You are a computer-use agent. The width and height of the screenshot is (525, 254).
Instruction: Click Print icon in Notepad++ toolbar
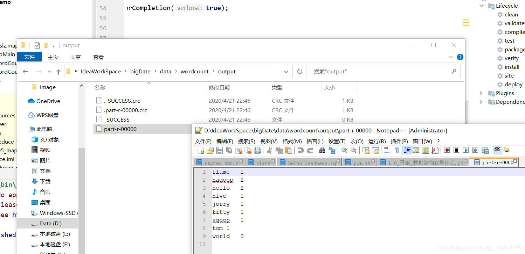tap(257, 150)
